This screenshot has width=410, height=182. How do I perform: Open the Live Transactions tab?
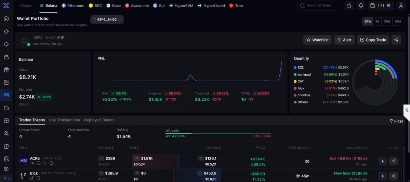pos(64,120)
